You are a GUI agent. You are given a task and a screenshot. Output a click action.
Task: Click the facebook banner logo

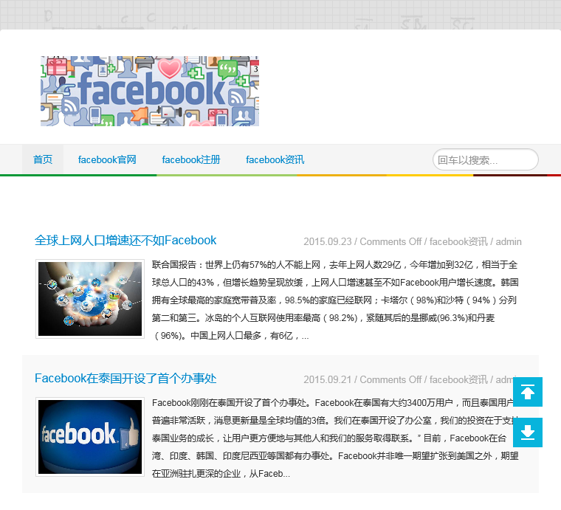pyautogui.click(x=150, y=91)
